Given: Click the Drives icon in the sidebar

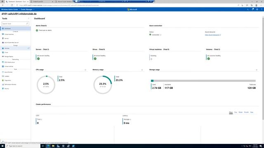Looking at the screenshot, I should [x=3, y=52].
